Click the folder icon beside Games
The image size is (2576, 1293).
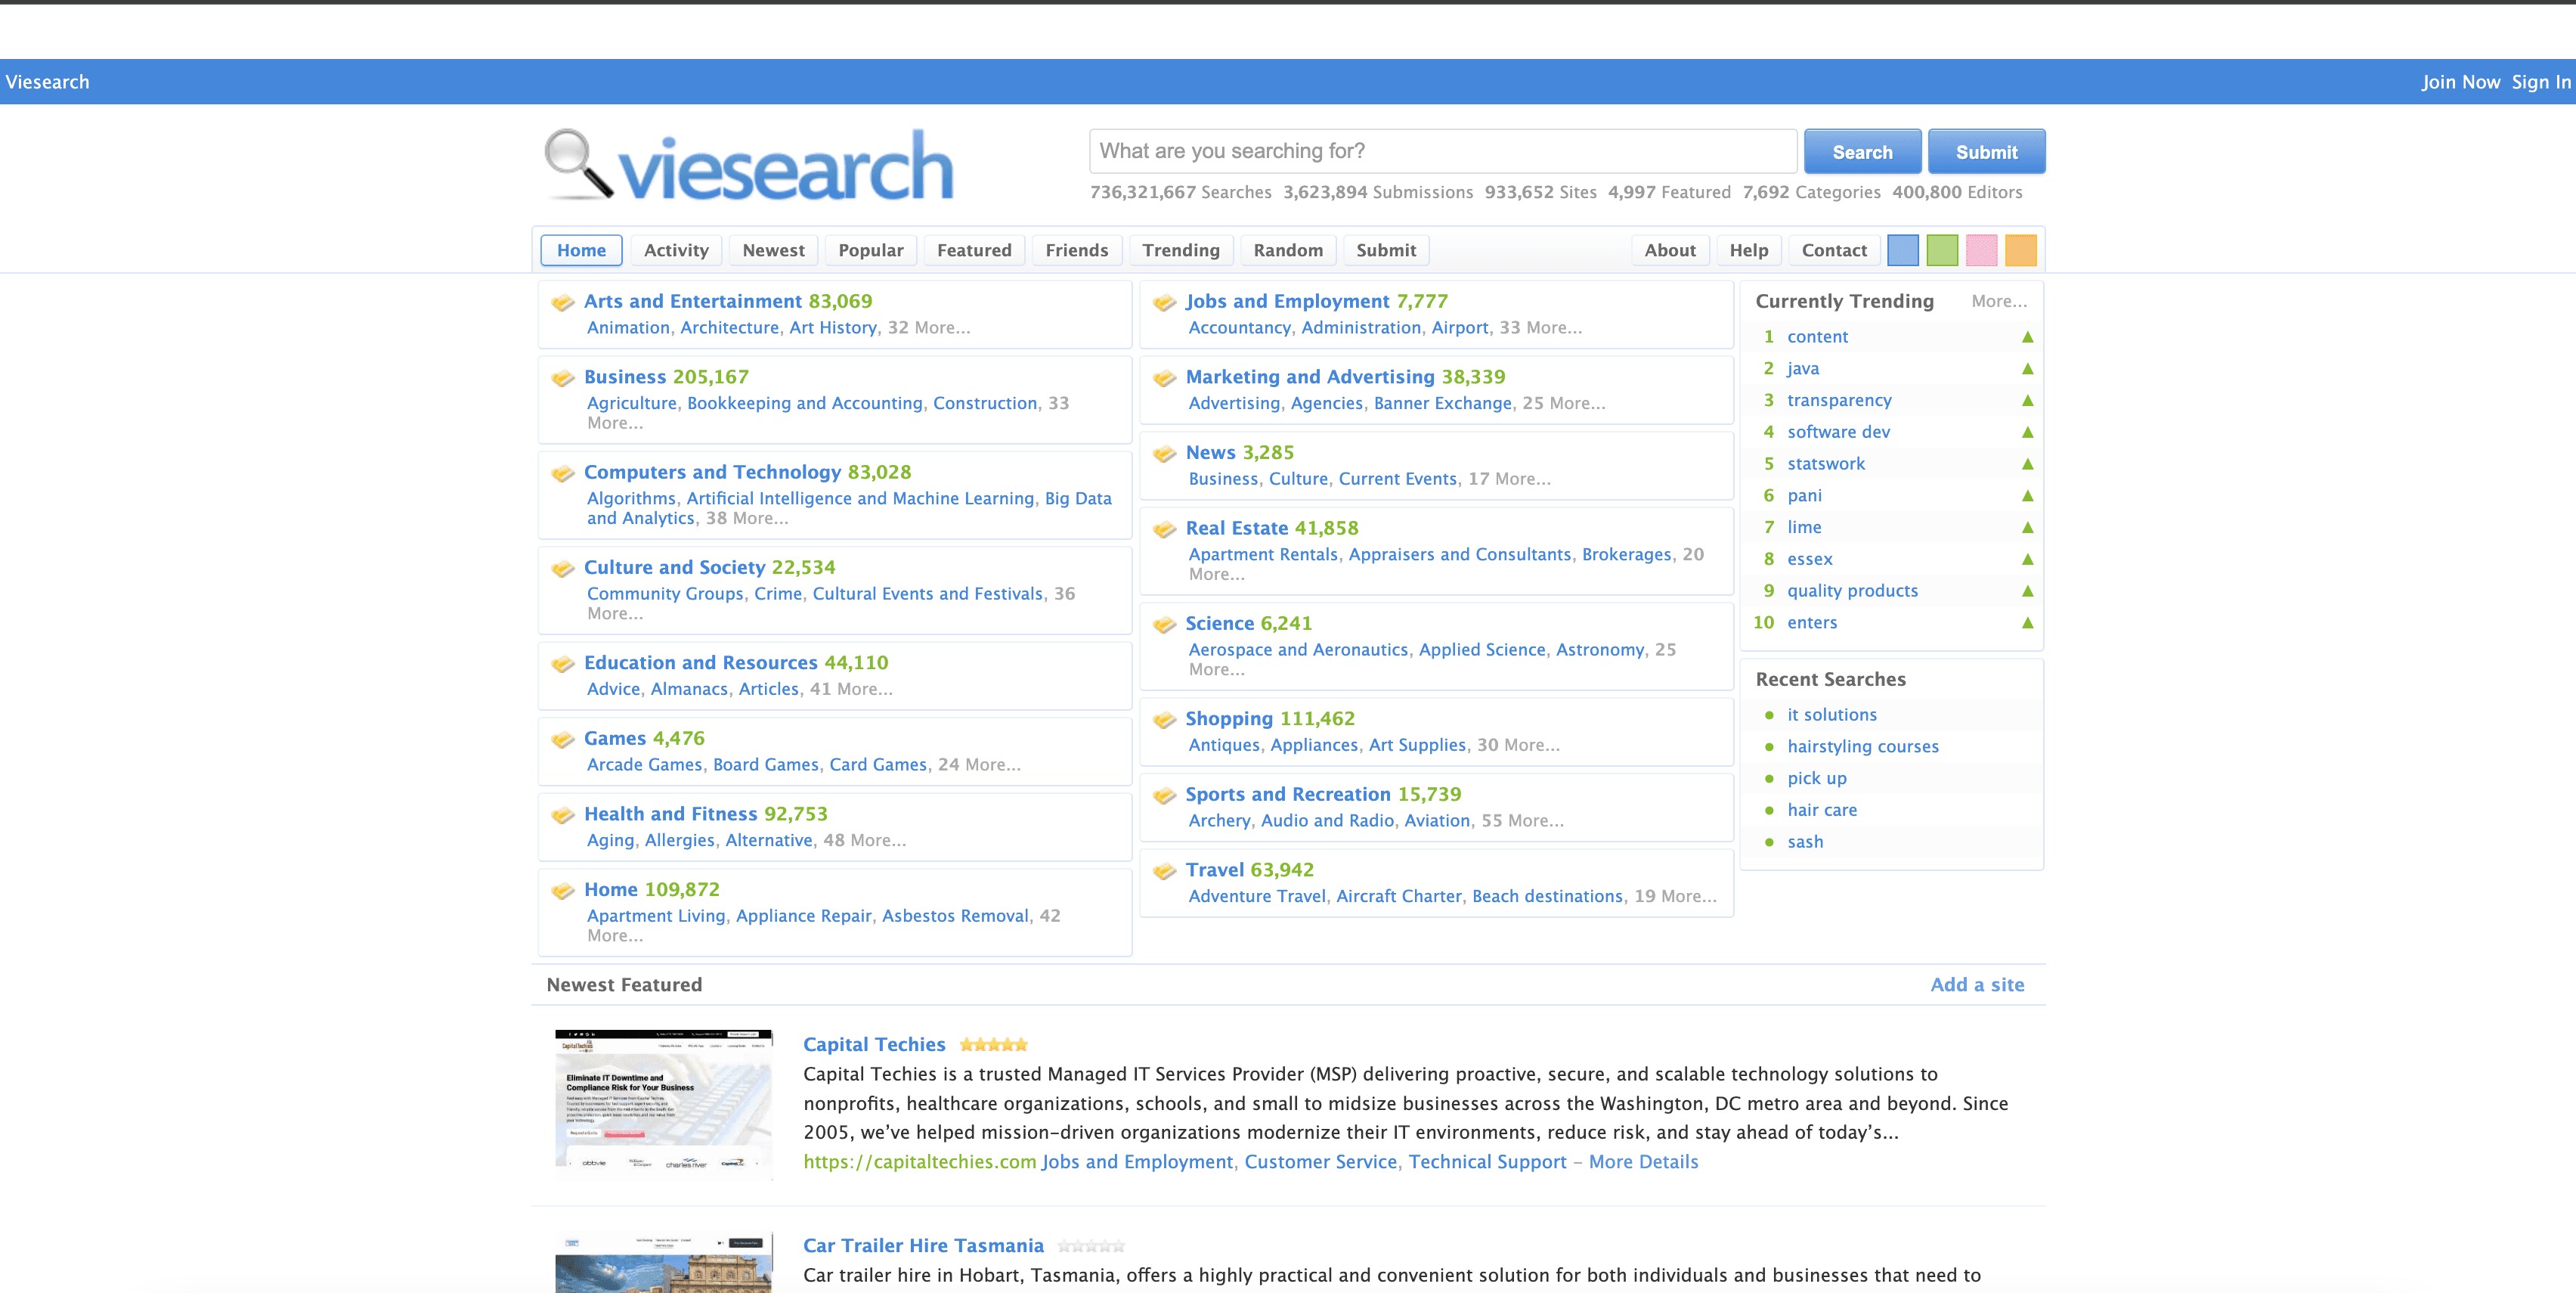563,739
